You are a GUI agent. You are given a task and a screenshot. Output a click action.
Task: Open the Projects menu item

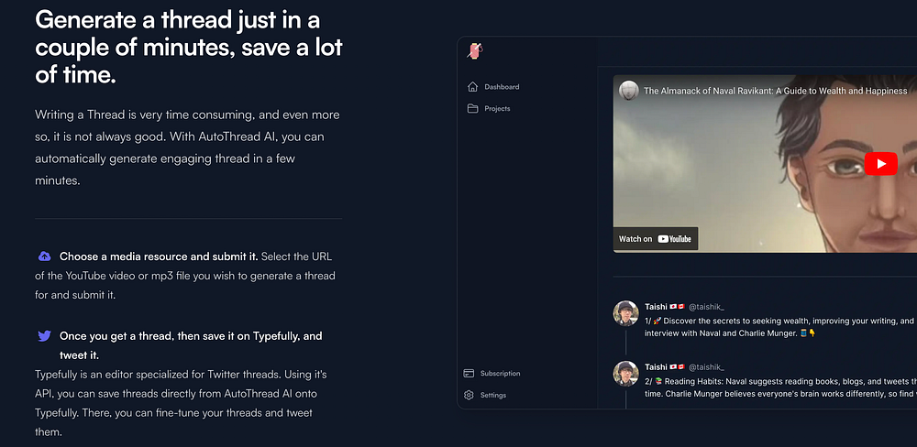tap(489, 109)
